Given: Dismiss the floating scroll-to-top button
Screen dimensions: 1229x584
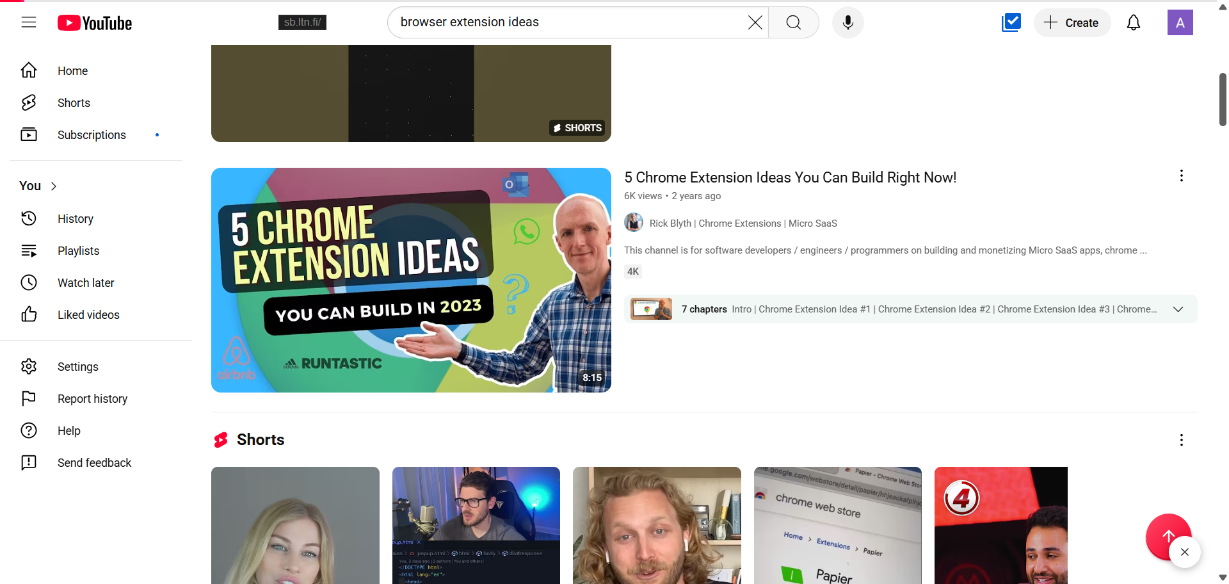Looking at the screenshot, I should click(1185, 552).
